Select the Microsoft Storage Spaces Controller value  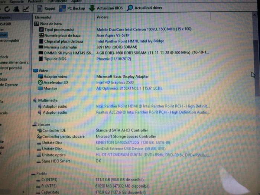pyautogui.click(x=126, y=136)
